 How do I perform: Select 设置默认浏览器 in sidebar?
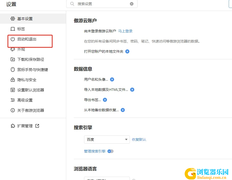(x=33, y=90)
